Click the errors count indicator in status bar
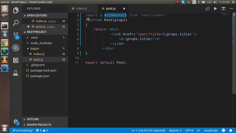The width and height of the screenshot is (236, 133). [39, 130]
